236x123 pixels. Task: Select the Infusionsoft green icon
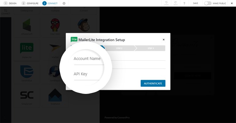[27, 25]
